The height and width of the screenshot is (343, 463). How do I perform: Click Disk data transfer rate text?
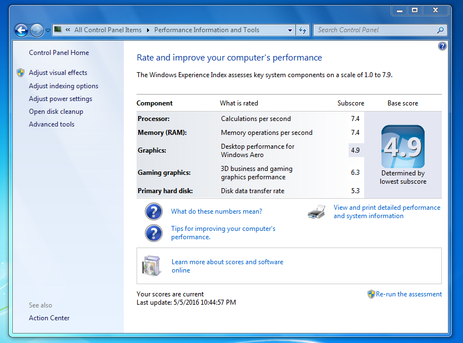pos(253,191)
